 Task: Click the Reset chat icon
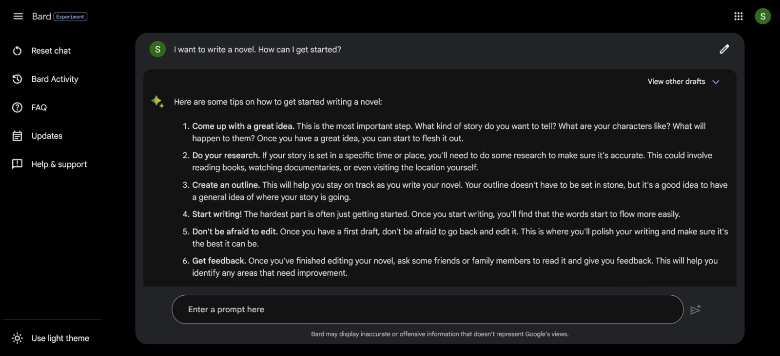click(18, 51)
